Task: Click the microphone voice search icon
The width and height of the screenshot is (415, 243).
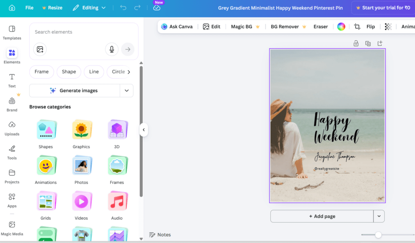Action: pos(111,49)
